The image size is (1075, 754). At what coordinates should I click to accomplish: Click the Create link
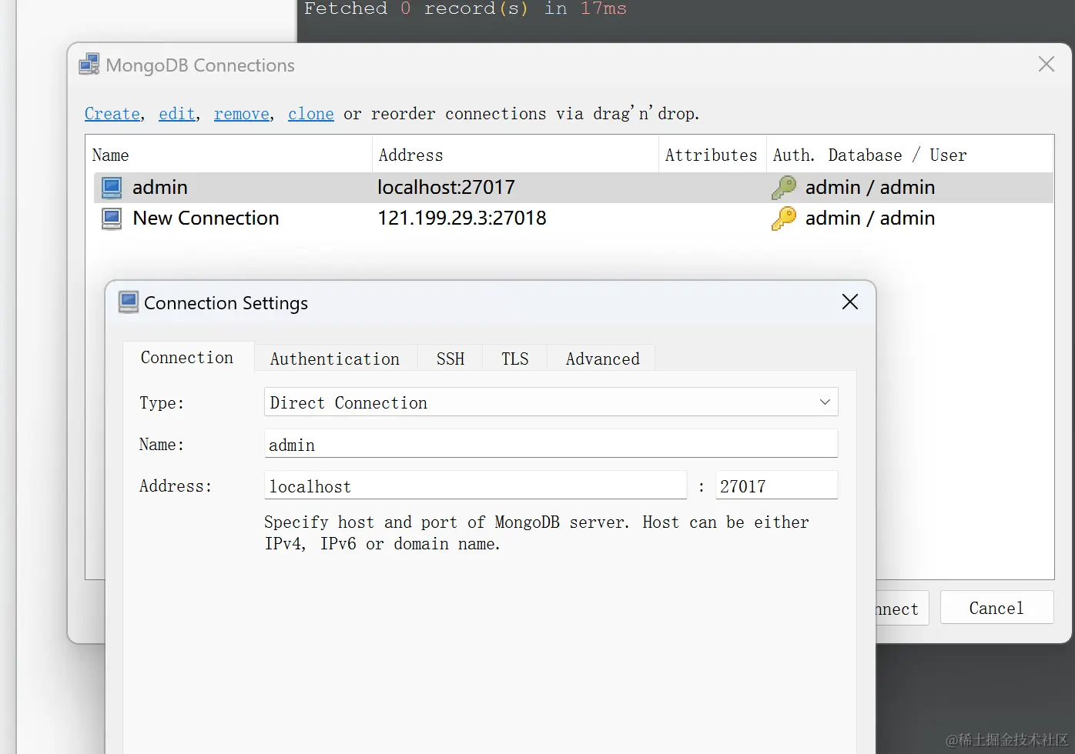click(x=112, y=114)
